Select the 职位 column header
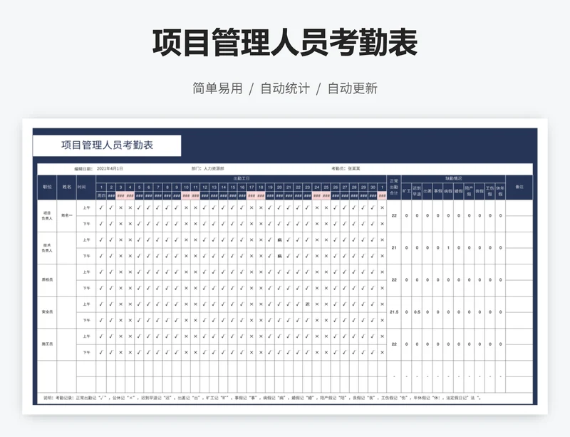The image size is (570, 437). (47, 187)
